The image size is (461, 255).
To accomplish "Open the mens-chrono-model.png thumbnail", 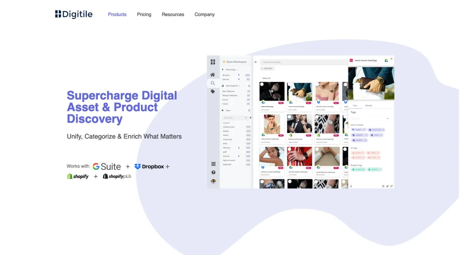I will click(x=272, y=124).
